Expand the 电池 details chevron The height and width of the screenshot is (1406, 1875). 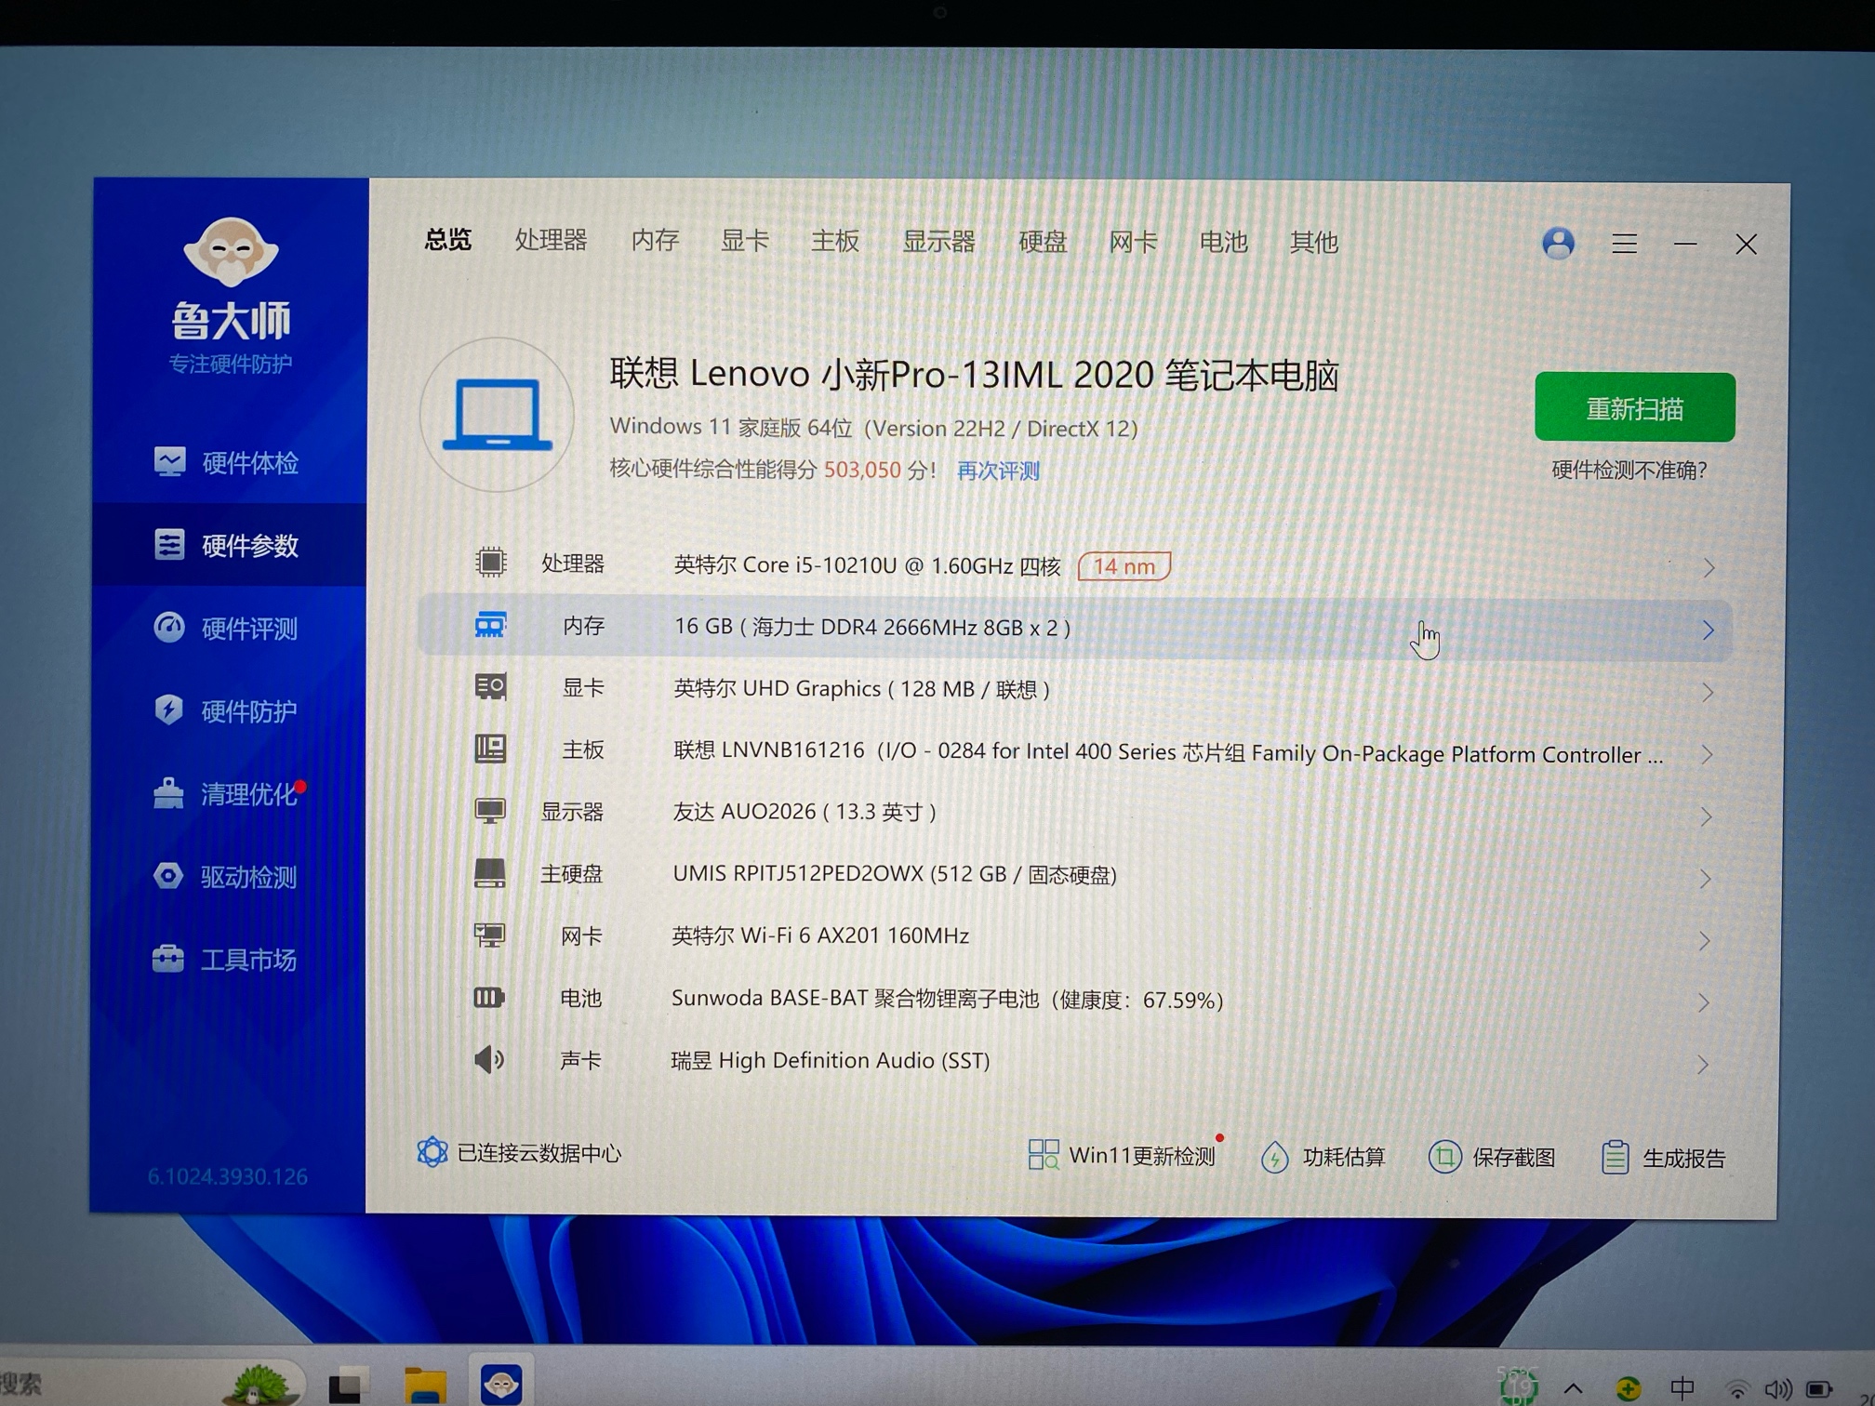1704,1002
